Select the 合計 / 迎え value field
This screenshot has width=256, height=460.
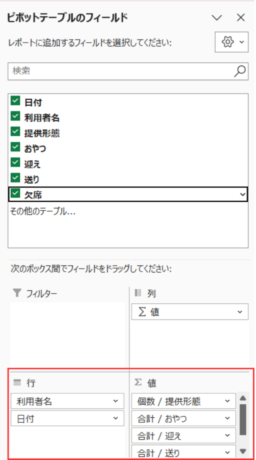184,436
